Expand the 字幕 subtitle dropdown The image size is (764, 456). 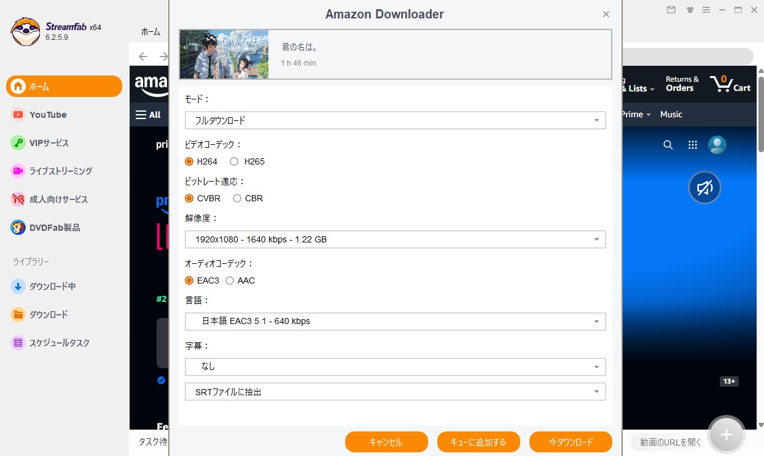(x=395, y=367)
